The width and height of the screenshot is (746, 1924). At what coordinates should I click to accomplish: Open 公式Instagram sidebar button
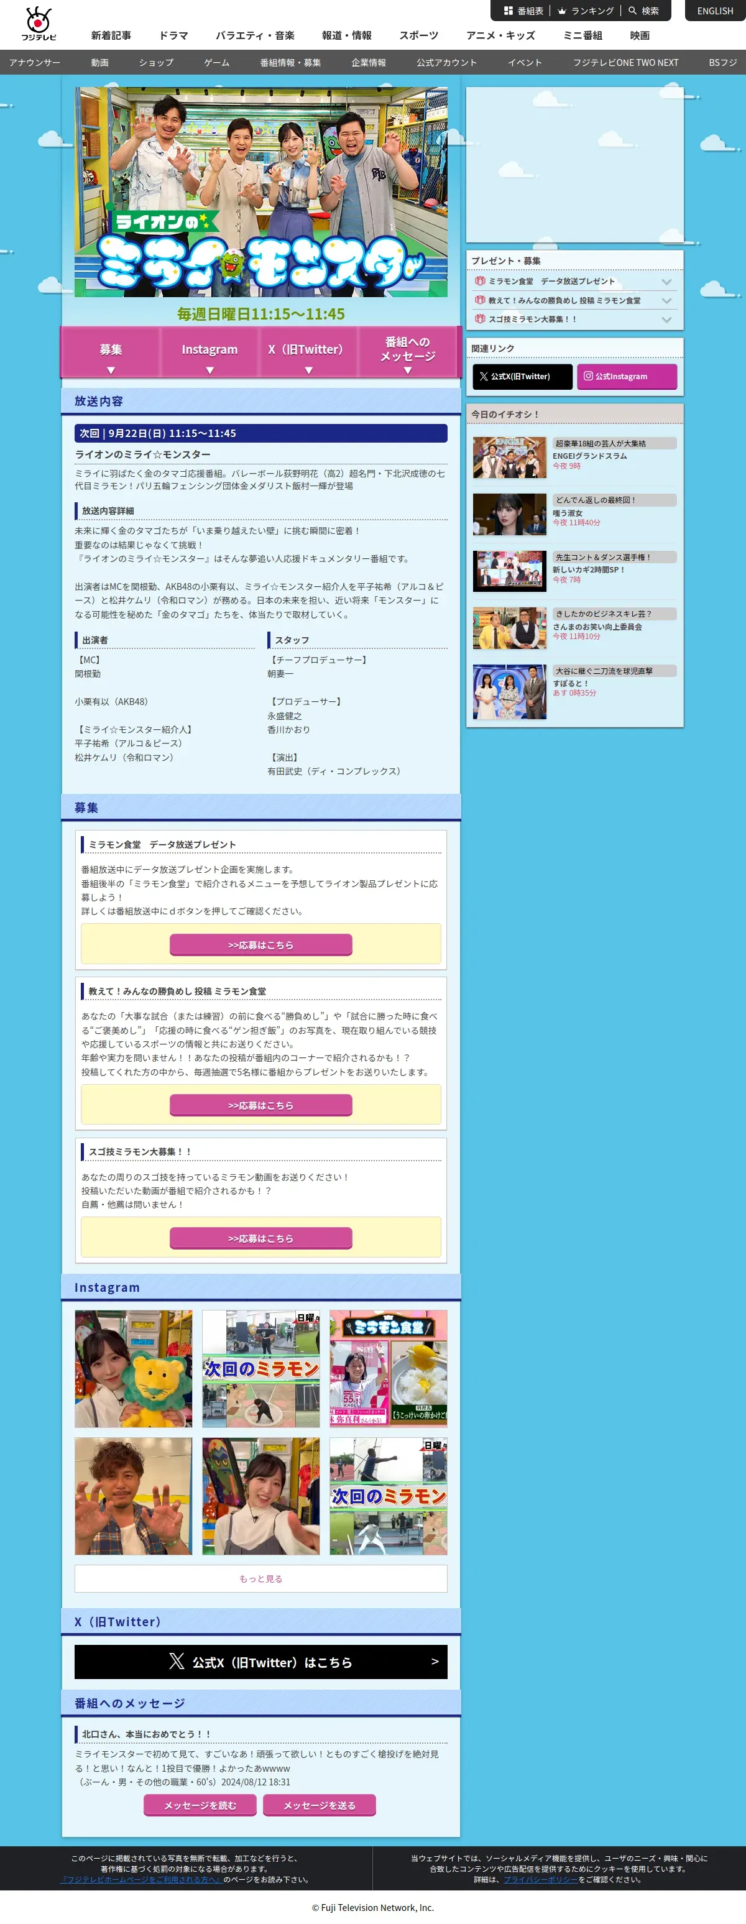627,377
